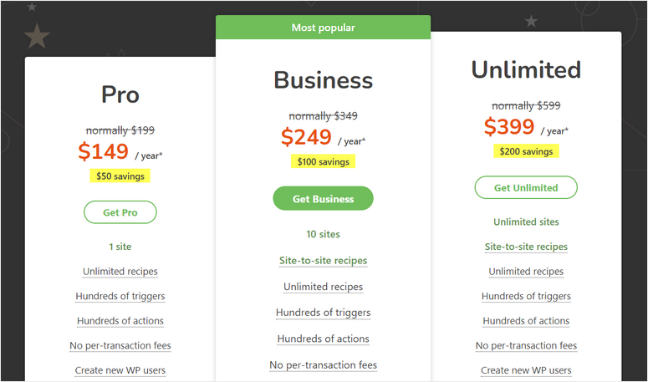This screenshot has height=382, width=648.
Task: Click No per-transaction fees in Unlimited plan
Action: click(x=526, y=346)
